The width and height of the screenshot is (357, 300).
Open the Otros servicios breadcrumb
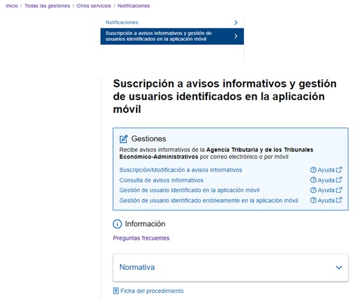[94, 6]
